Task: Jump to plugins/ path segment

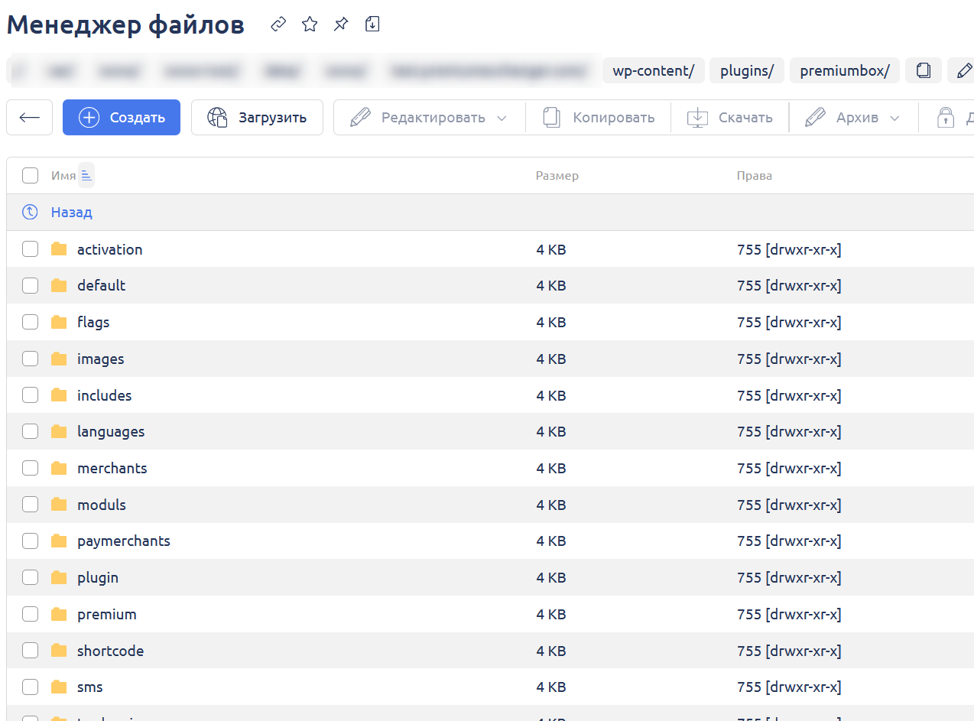Action: click(747, 71)
